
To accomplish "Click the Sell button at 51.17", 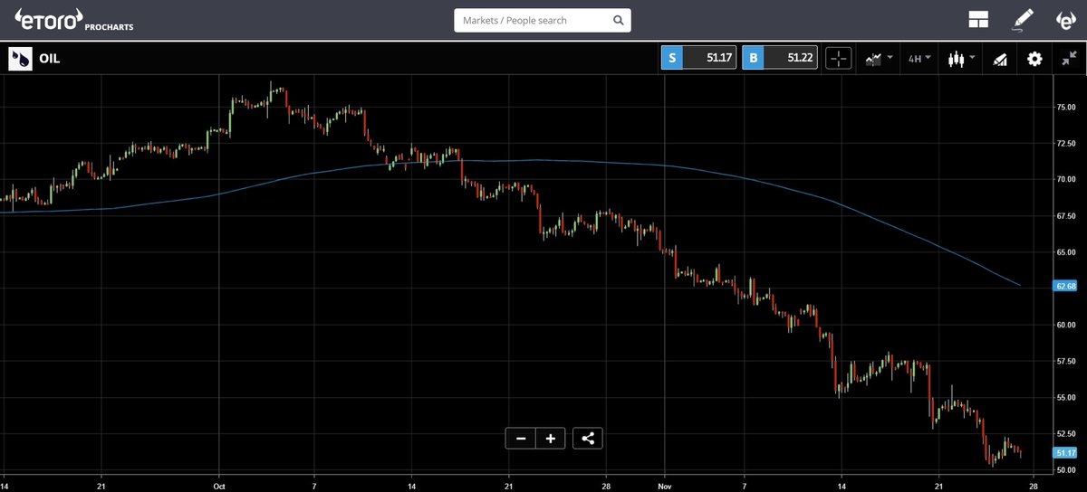I will pyautogui.click(x=698, y=58).
